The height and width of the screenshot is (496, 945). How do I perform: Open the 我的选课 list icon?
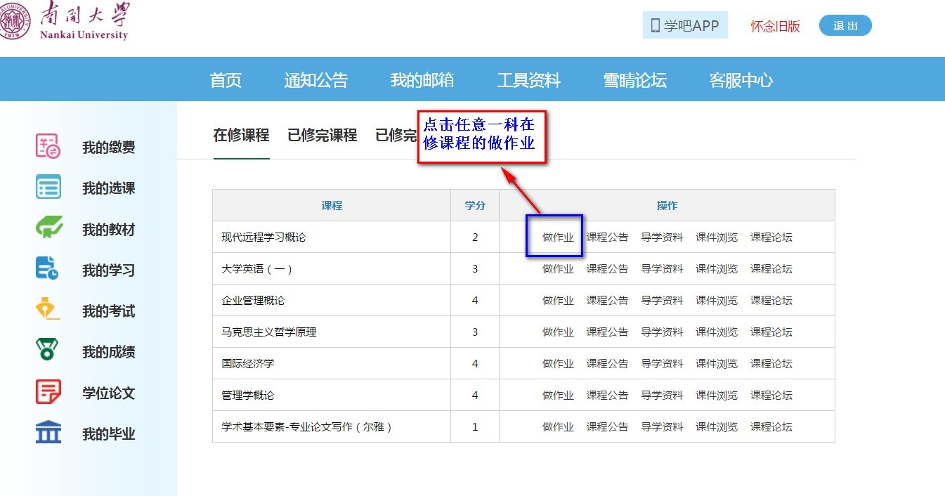48,188
